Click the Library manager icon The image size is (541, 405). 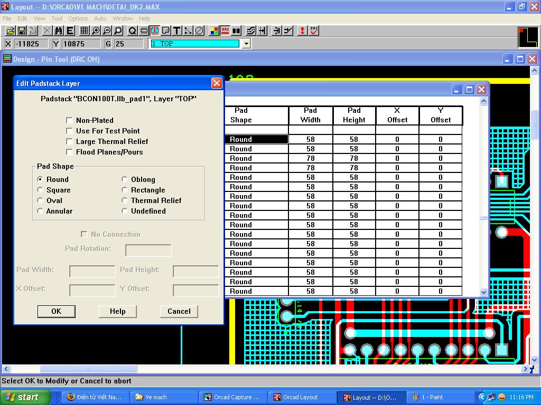[x=33, y=31]
